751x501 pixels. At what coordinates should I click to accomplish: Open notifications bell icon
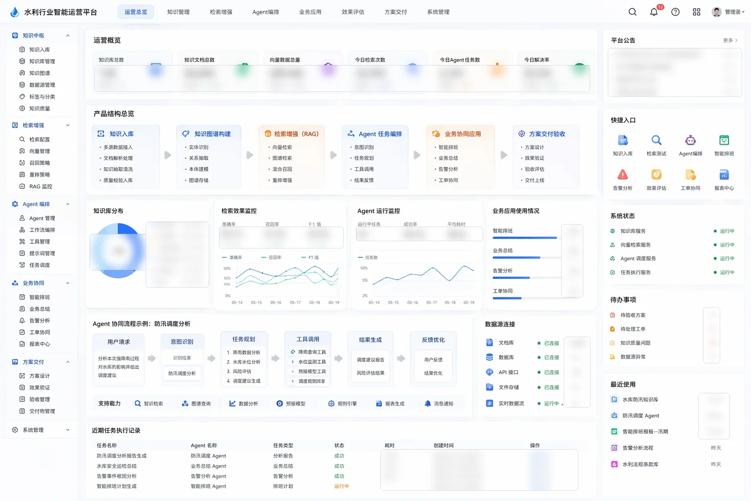[x=654, y=12]
